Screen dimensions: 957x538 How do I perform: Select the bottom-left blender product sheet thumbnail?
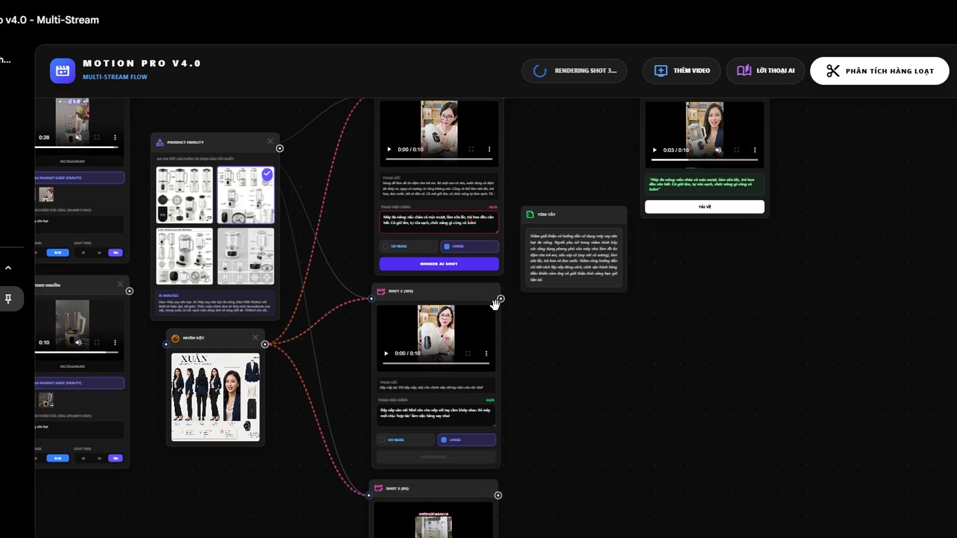[x=184, y=256]
